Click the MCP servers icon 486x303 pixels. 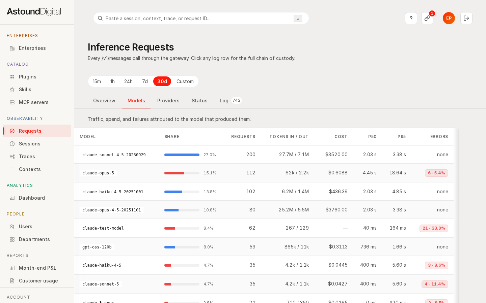[12, 102]
